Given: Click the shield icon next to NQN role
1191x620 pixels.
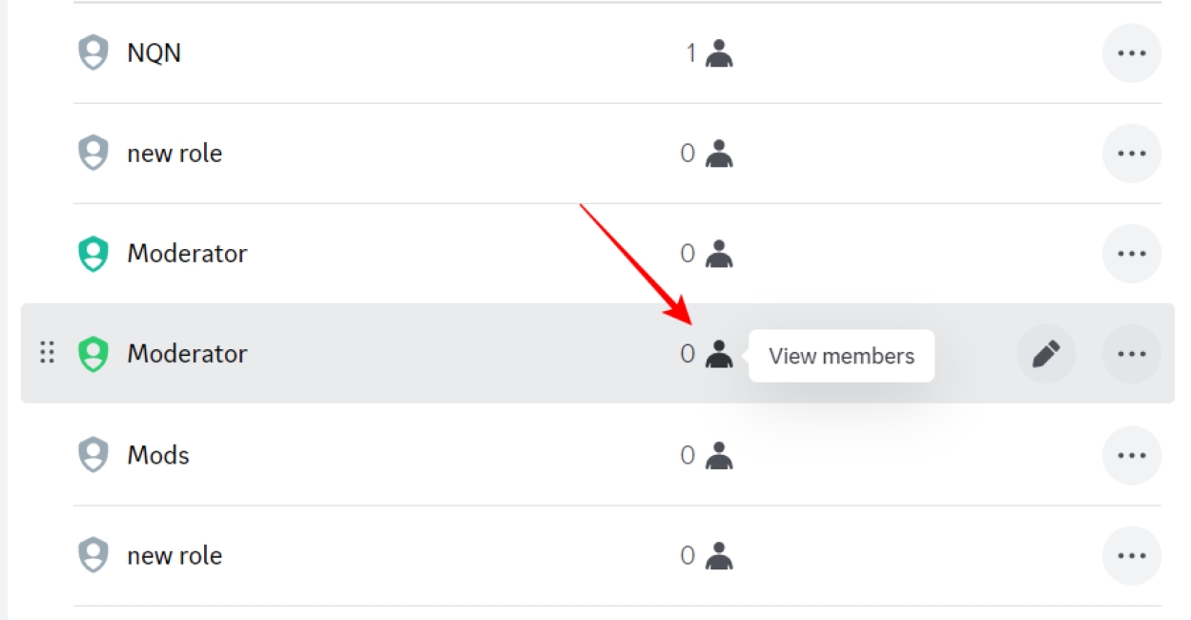Looking at the screenshot, I should (93, 52).
